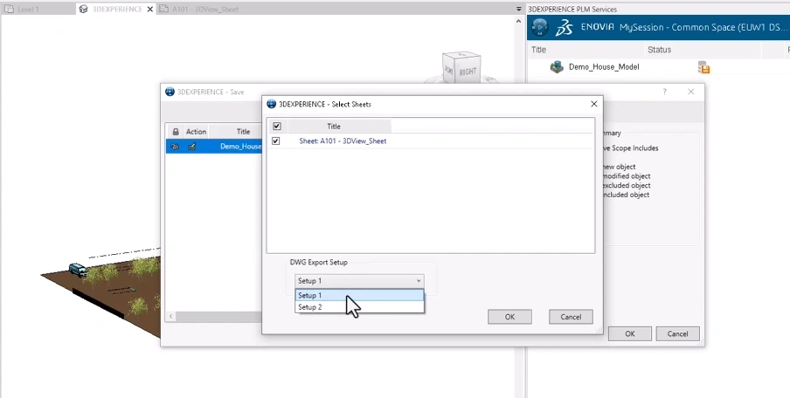Screen dimensions: 790x398
Task: Click the Title column header in Save dialog
Action: click(243, 132)
